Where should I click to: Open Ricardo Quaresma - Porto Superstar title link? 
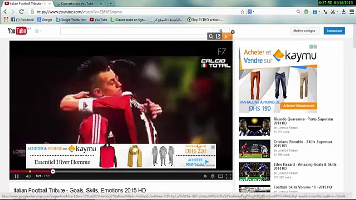[x=303, y=121]
